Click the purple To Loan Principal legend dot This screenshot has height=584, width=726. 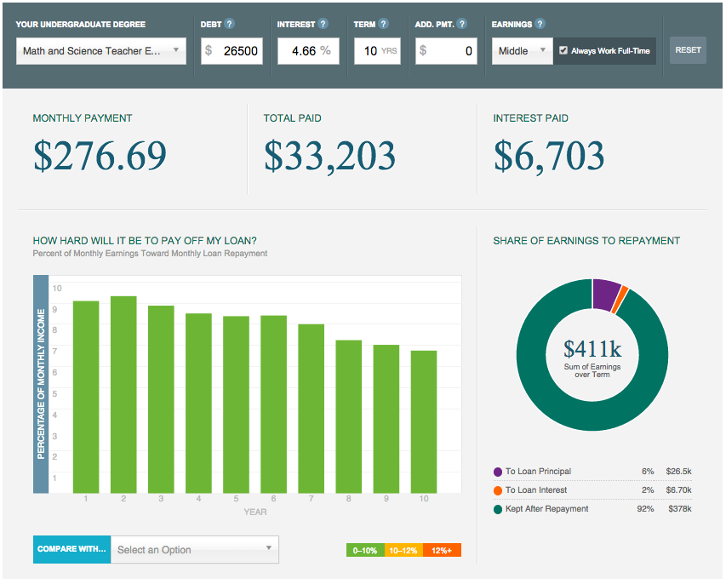499,471
